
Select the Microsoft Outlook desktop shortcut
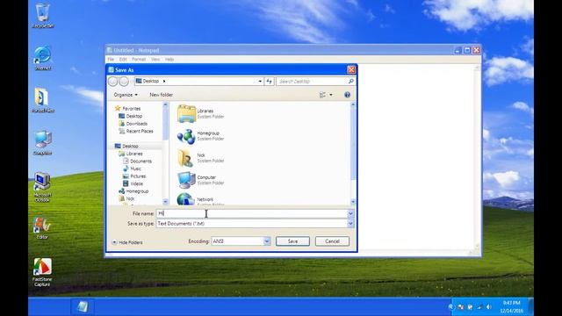tap(42, 187)
